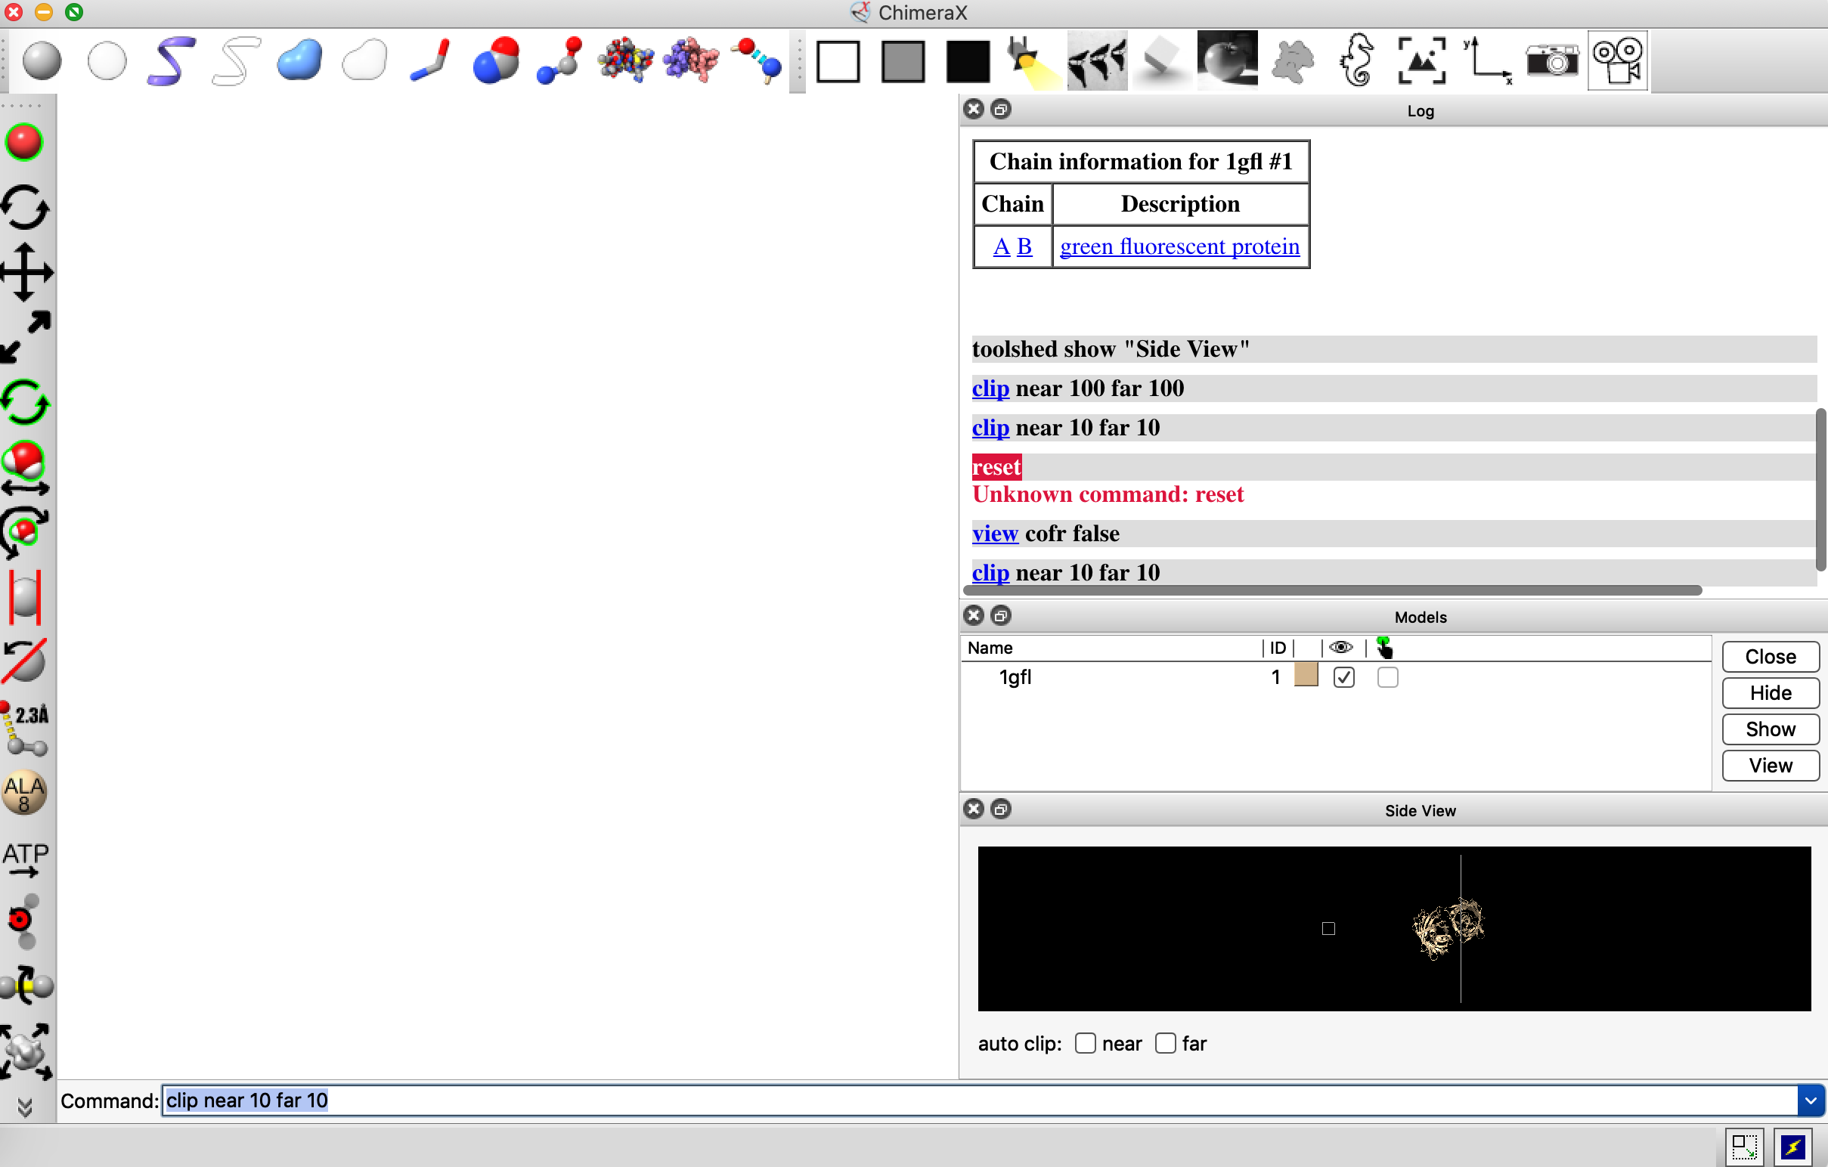Select the 1gfl row in Models
Viewport: 1828px width, 1167px height.
click(1015, 676)
